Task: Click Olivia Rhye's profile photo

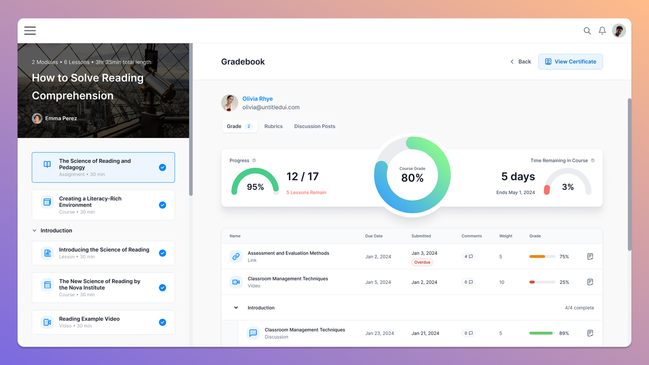Action: pos(230,103)
